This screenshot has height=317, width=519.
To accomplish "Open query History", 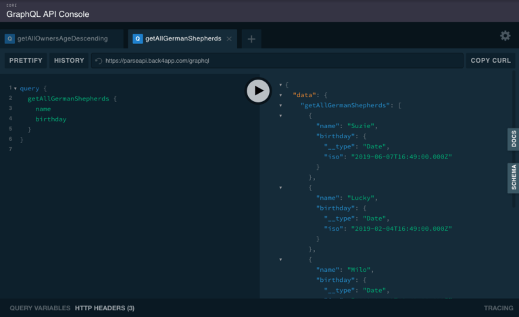I will [69, 61].
